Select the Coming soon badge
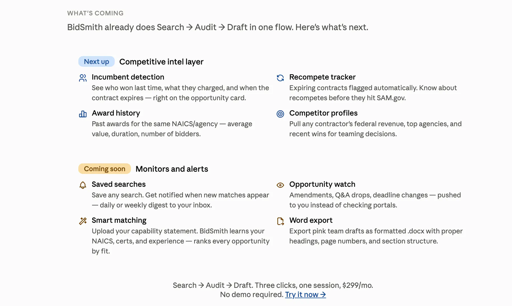512x306 pixels. click(x=105, y=169)
